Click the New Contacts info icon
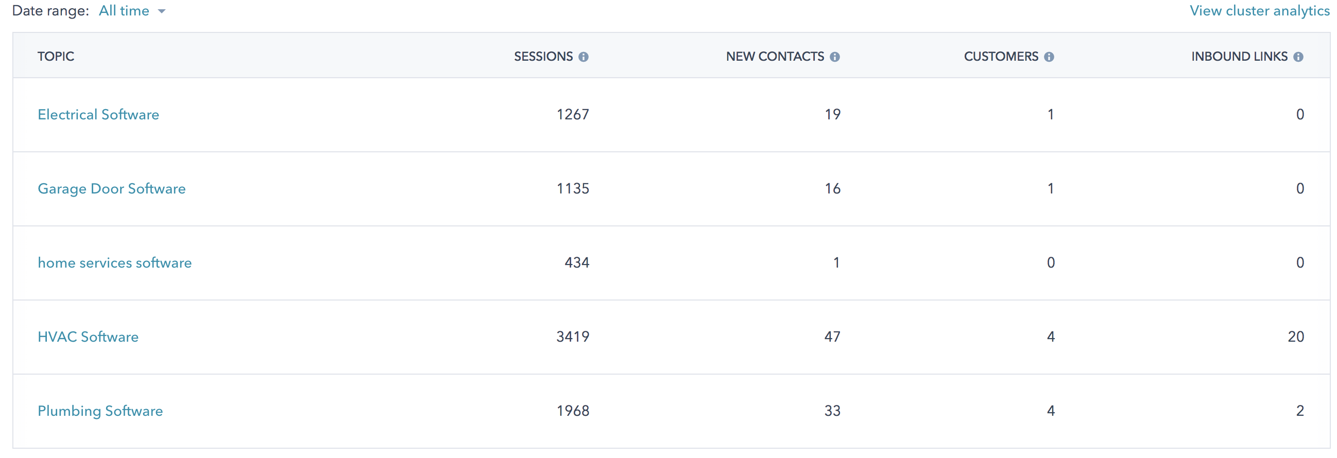The image size is (1337, 458). click(x=834, y=57)
